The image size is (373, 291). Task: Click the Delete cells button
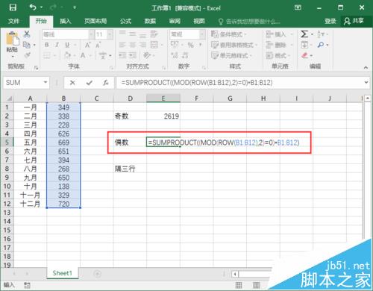pos(279,45)
